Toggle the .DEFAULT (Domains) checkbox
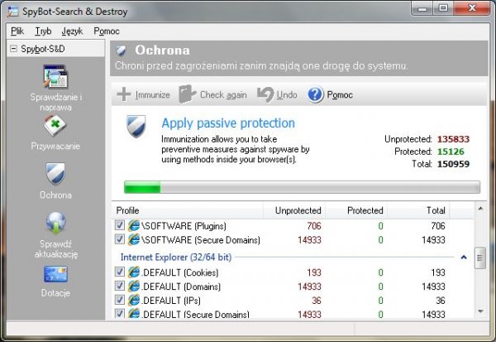This screenshot has width=496, height=342. tap(120, 286)
